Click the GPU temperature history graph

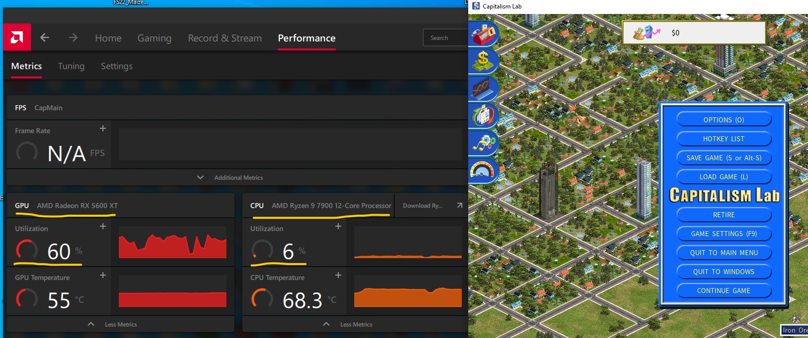[172, 291]
